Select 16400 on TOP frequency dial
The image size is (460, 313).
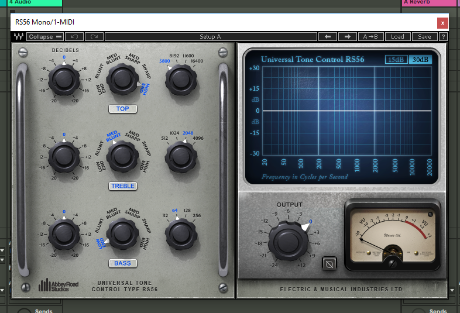tap(197, 61)
